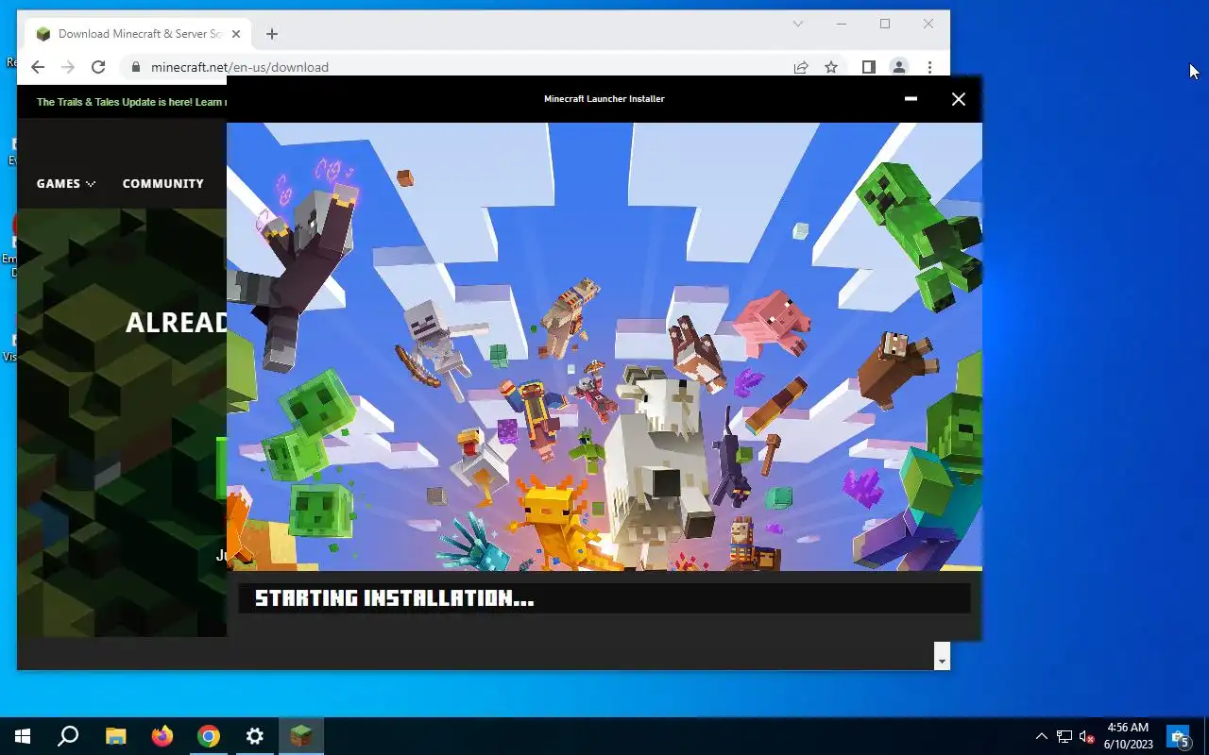Select the Download Minecraft & Server tab
Image resolution: width=1209 pixels, height=755 pixels.
point(138,34)
